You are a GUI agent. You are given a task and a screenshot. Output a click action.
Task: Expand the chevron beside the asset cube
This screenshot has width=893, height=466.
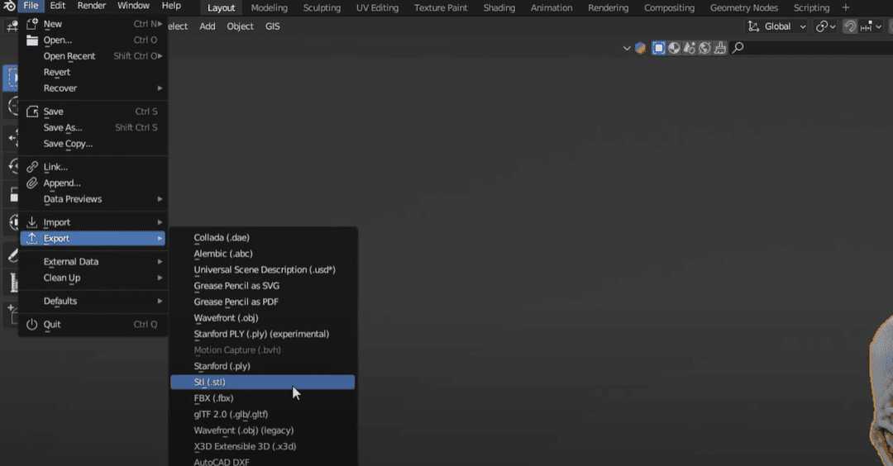[627, 48]
